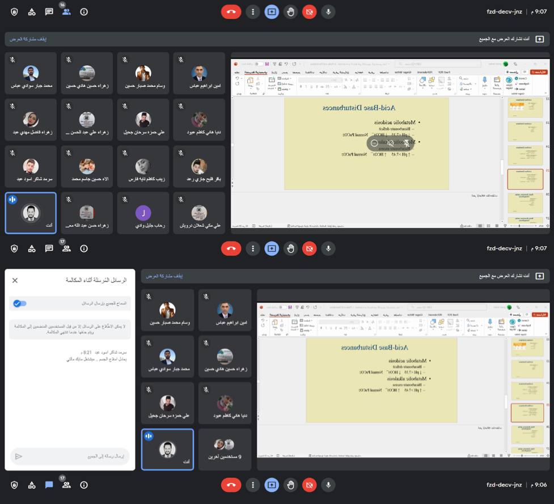Toggle the microphone button in 9:06 toolbar

(328, 485)
